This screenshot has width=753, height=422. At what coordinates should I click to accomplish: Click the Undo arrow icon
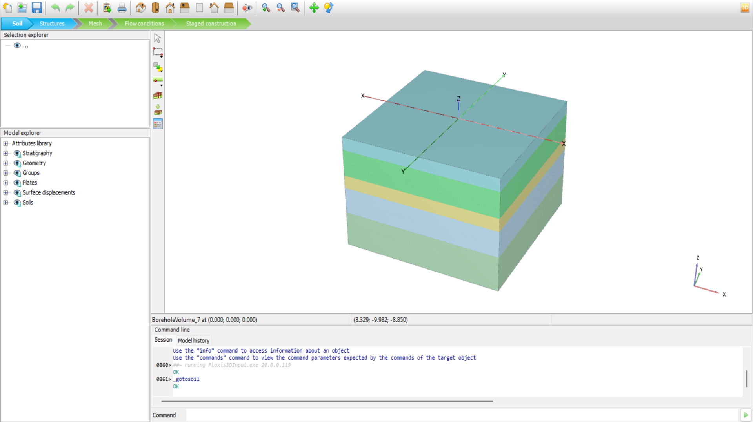(55, 7)
